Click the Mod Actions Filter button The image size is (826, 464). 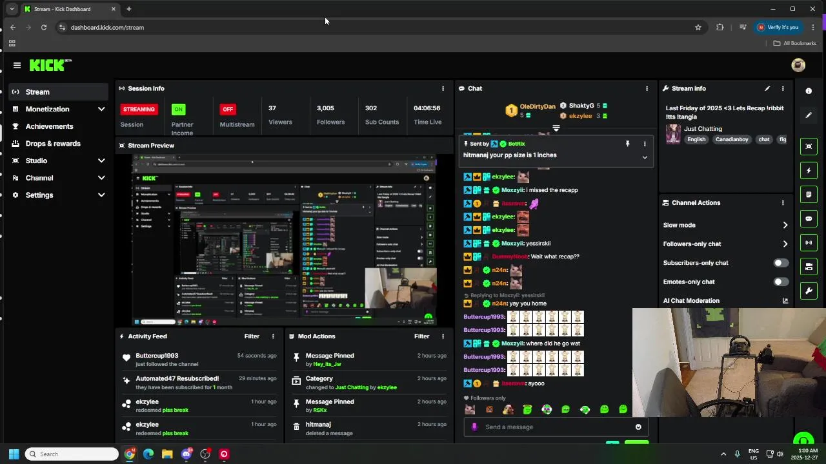pyautogui.click(x=421, y=336)
